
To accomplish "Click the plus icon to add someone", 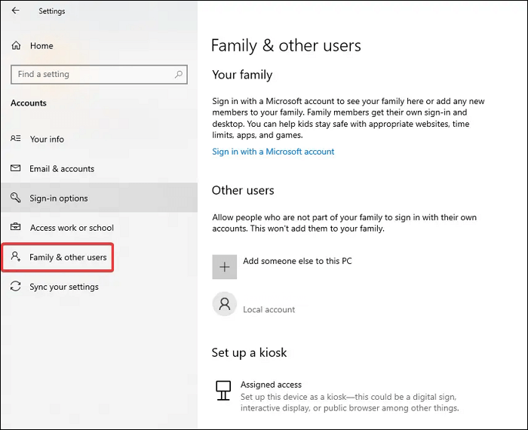I will click(224, 267).
